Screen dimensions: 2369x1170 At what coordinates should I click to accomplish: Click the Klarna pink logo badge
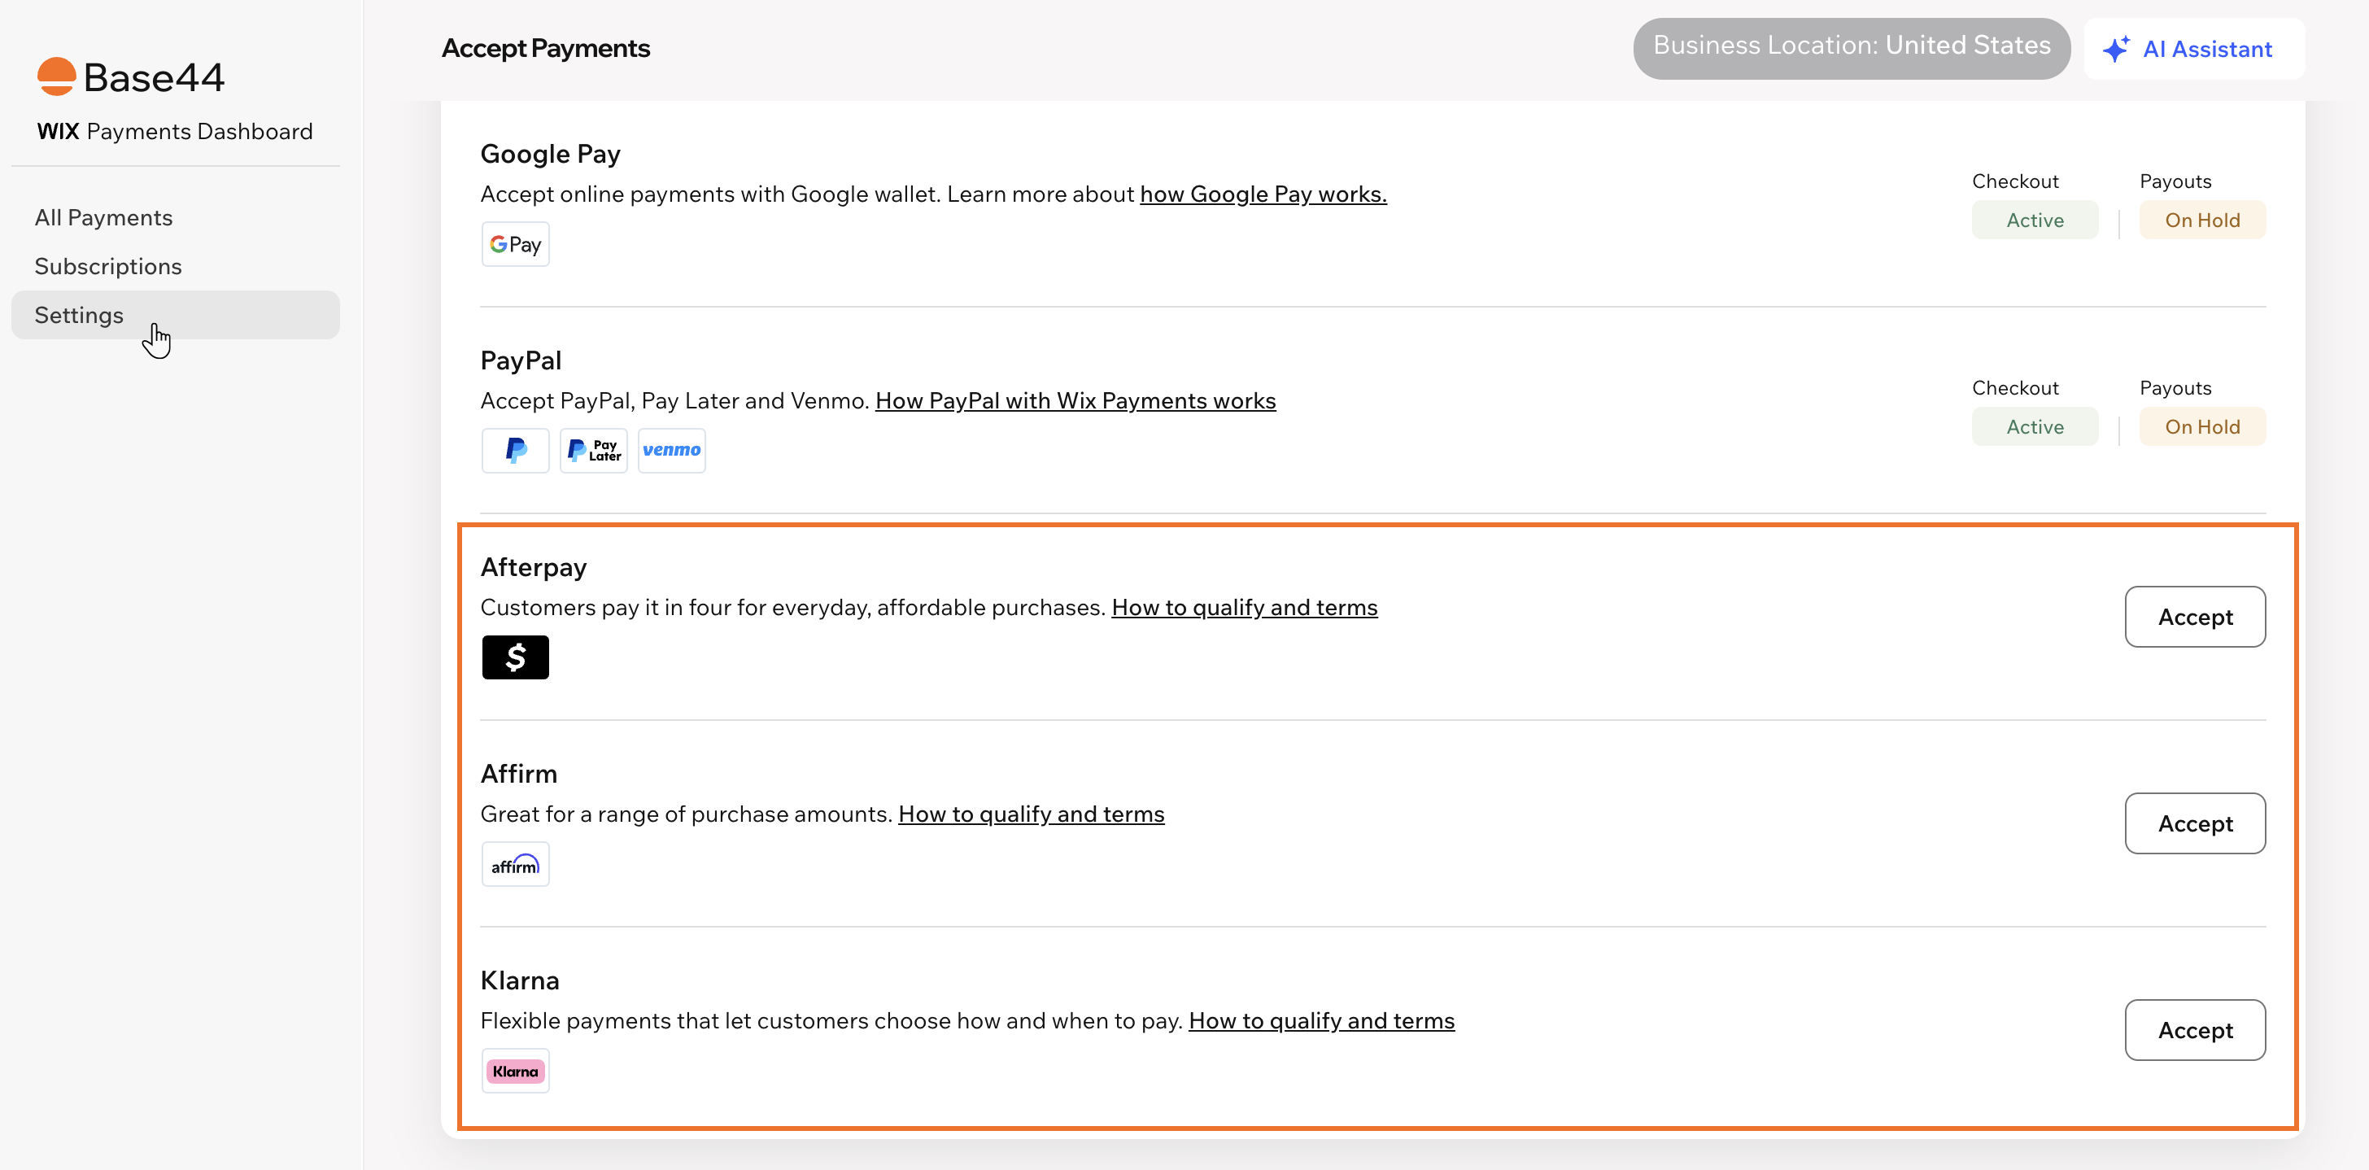pos(515,1072)
